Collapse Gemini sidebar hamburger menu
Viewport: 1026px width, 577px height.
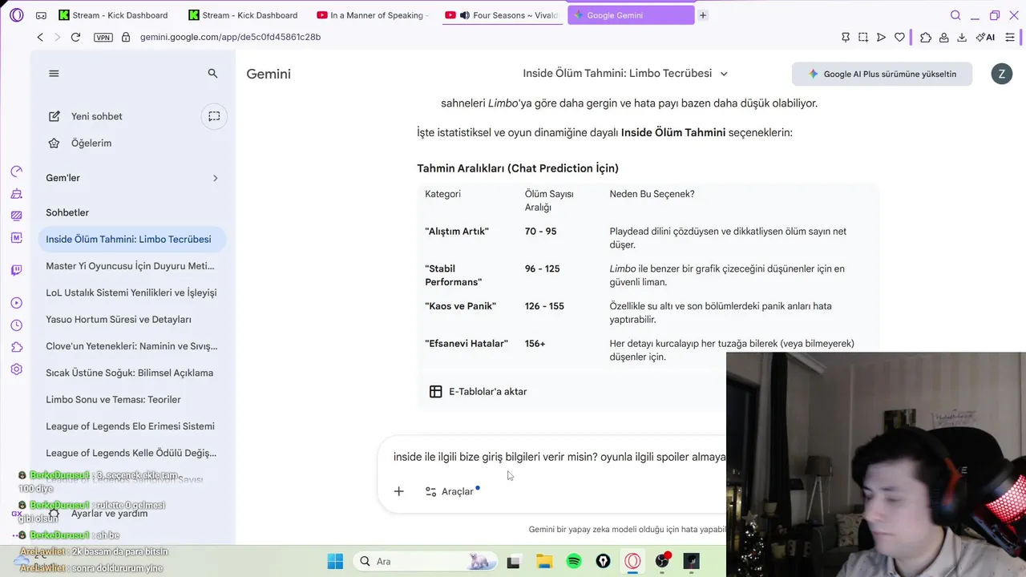[x=54, y=73]
